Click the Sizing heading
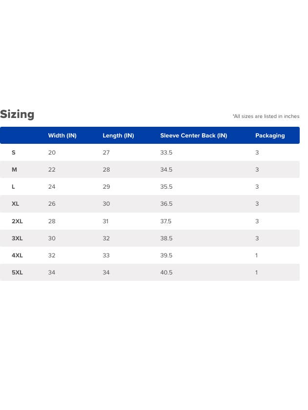 click(18, 115)
